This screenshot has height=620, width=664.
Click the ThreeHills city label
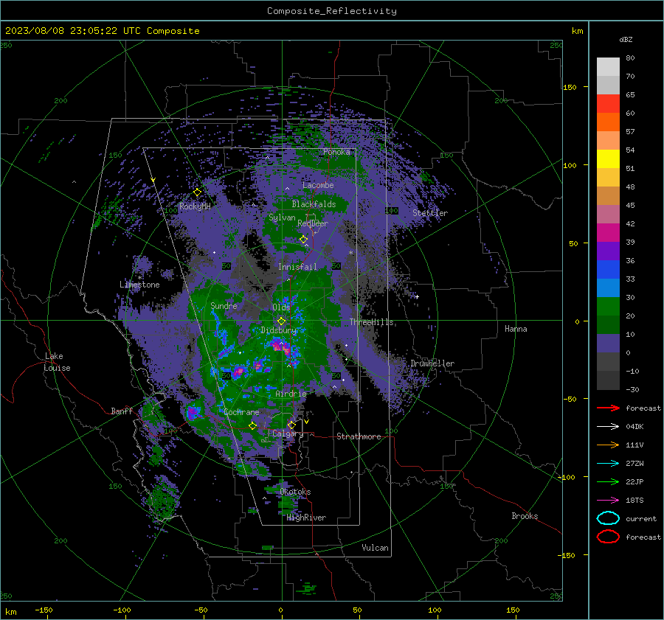[371, 322]
